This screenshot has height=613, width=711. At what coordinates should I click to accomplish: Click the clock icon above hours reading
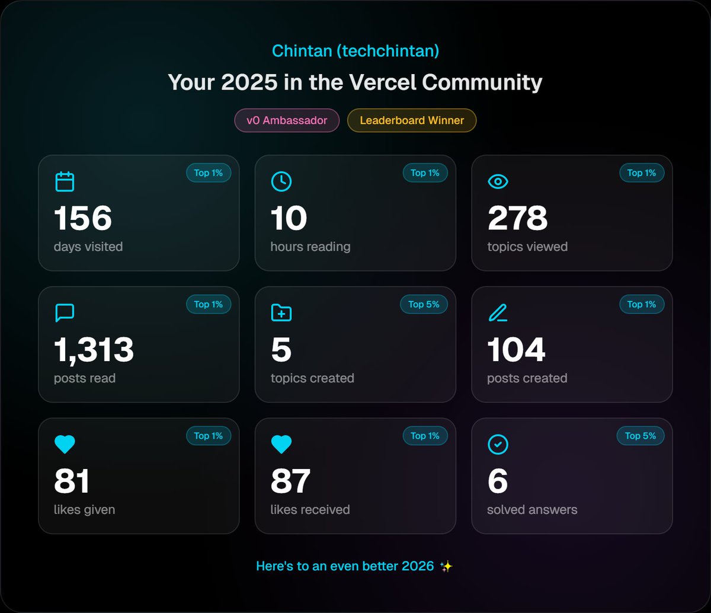[x=281, y=181]
